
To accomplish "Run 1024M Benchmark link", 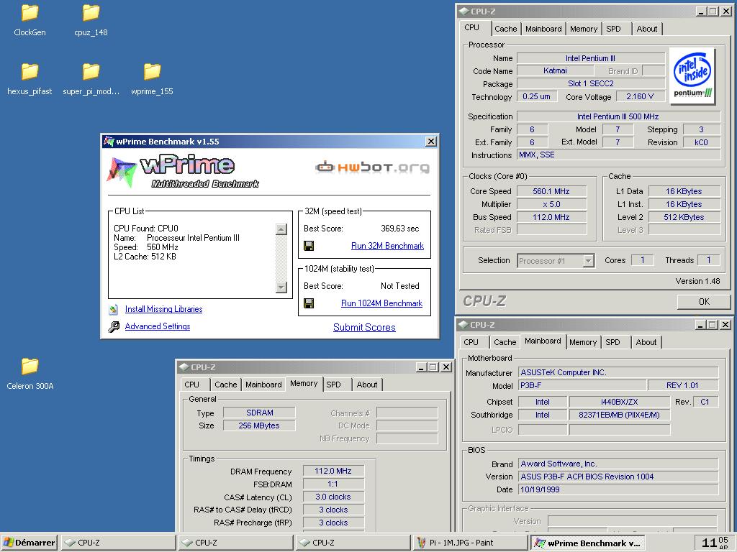I will pyautogui.click(x=381, y=303).
